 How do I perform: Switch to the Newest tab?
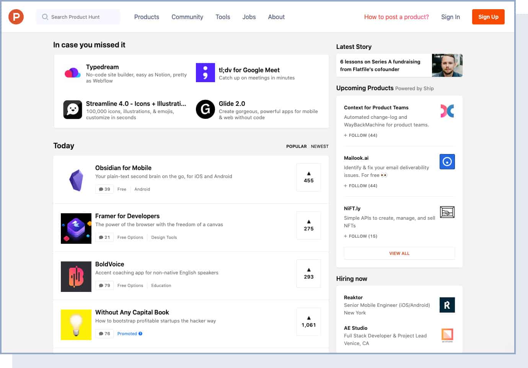pos(320,146)
